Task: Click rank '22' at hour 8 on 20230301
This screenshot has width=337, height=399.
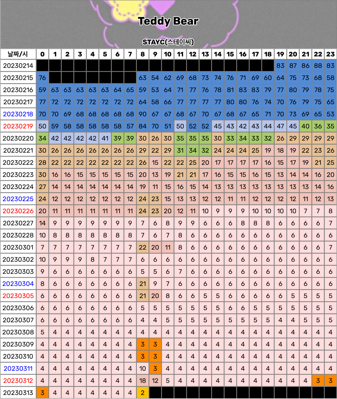Action: [143, 247]
